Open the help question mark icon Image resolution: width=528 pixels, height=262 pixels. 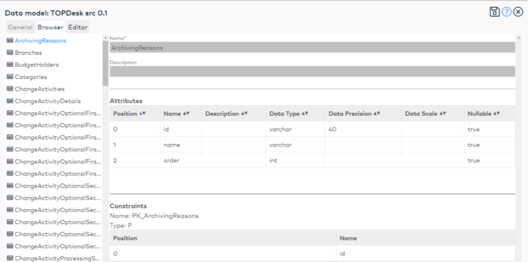tap(507, 12)
